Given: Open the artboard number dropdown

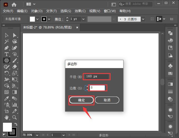Looking at the screenshot, I should 63,135.
